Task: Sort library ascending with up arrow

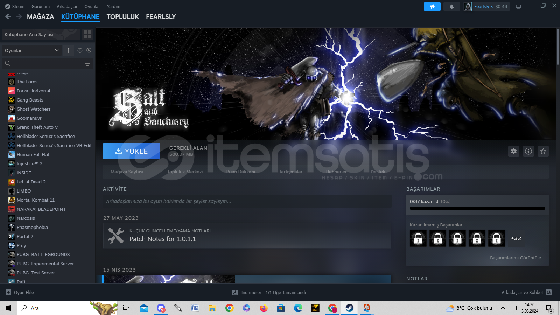Action: [69, 50]
